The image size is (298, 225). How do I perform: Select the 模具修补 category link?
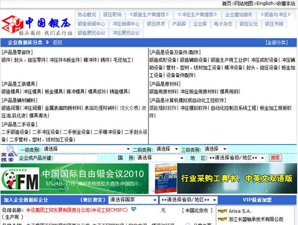[97, 92]
